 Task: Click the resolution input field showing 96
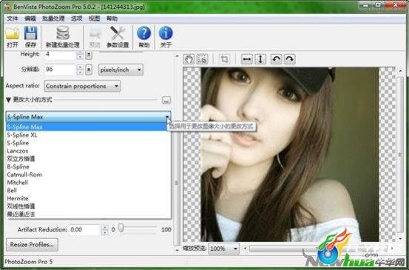(60, 70)
